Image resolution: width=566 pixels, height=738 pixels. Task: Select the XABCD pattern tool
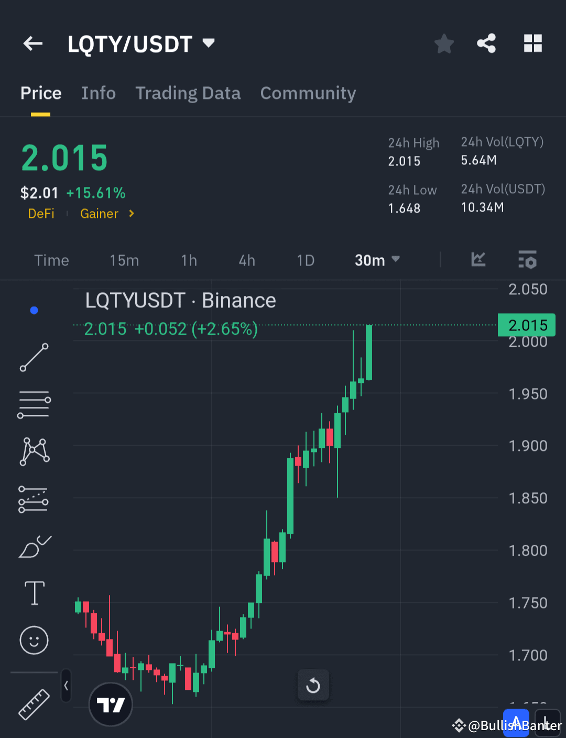pyautogui.click(x=34, y=451)
